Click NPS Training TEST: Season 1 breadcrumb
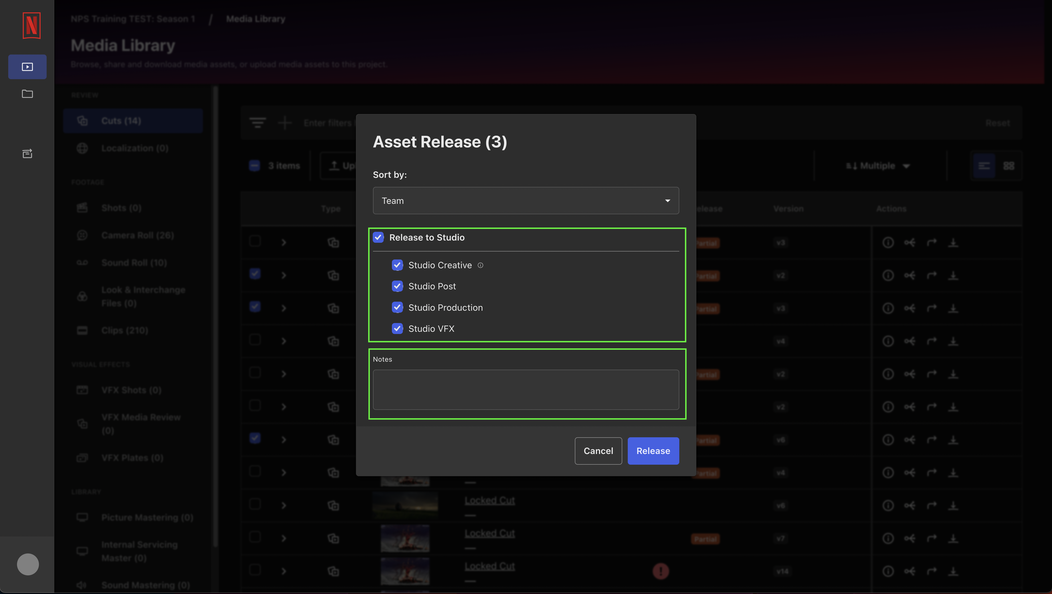The image size is (1052, 594). 133,19
